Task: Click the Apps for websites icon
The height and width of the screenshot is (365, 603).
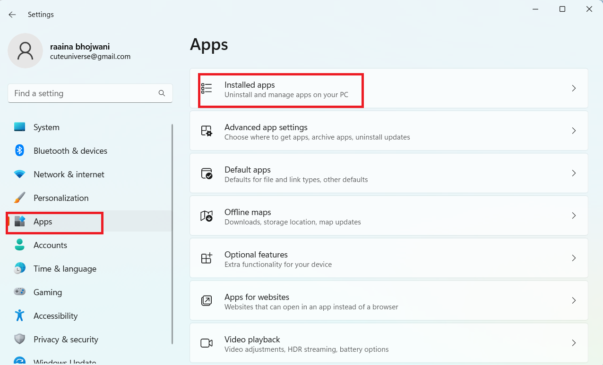Action: 207,300
